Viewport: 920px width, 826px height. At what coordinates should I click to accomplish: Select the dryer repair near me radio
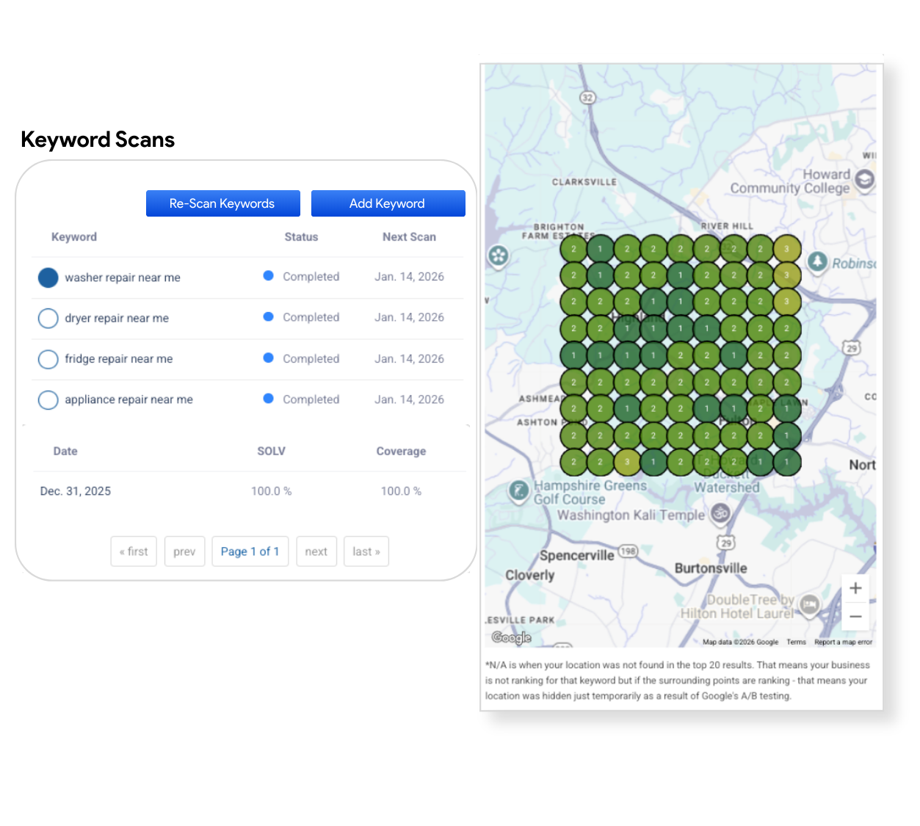pos(48,318)
